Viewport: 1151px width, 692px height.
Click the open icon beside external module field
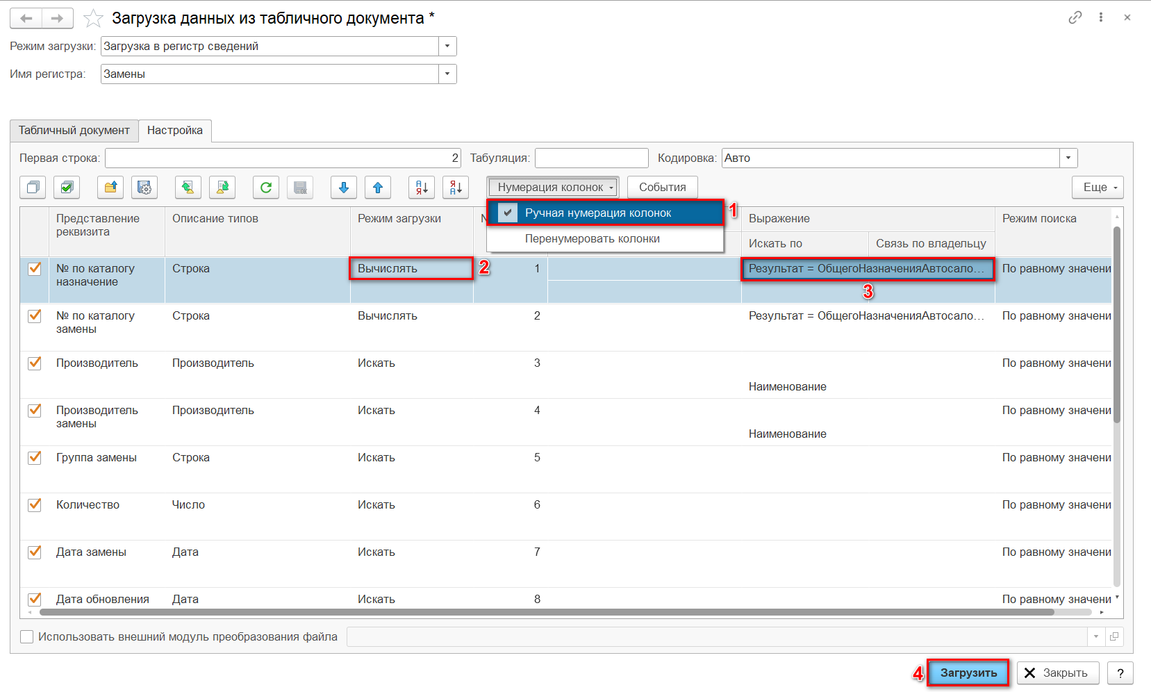click(x=1114, y=636)
